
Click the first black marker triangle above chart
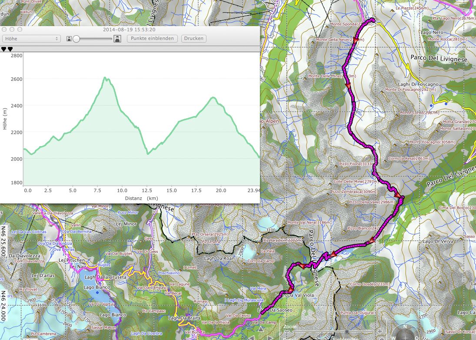4,49
